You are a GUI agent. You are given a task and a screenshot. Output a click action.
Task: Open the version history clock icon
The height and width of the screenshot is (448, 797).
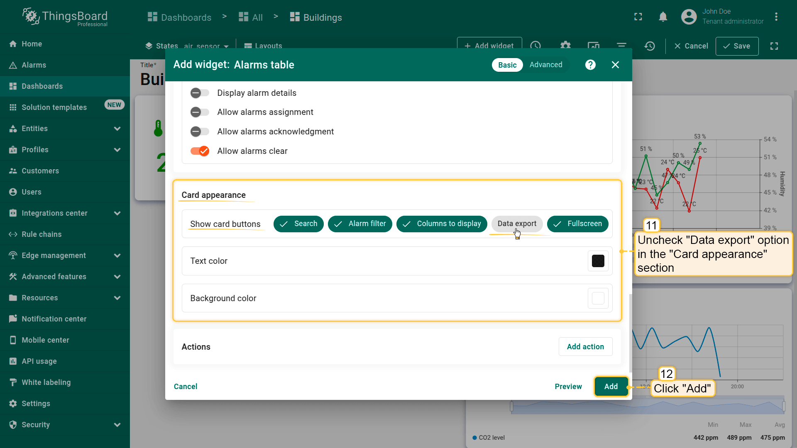click(650, 46)
